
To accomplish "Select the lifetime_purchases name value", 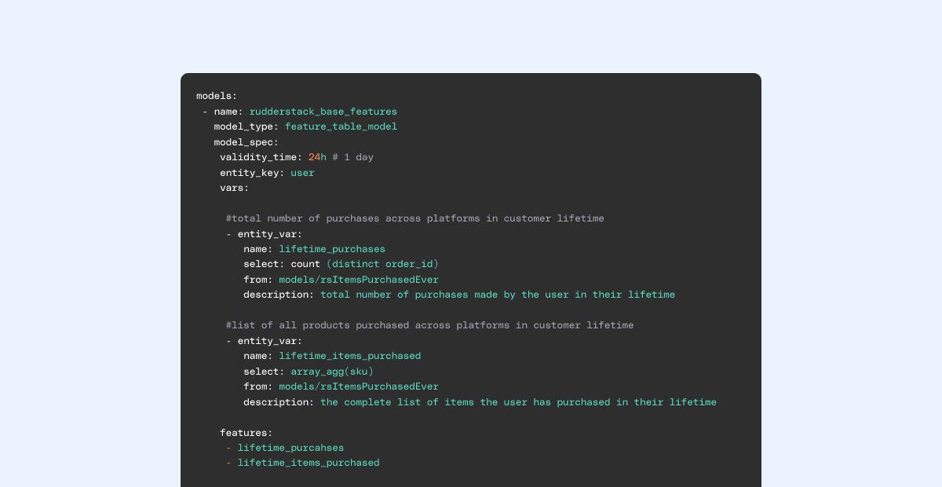I will click(x=332, y=249).
